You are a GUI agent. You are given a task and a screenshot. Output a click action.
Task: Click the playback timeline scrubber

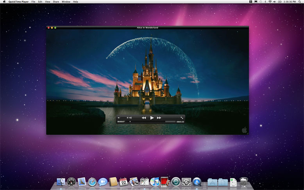click(130, 122)
